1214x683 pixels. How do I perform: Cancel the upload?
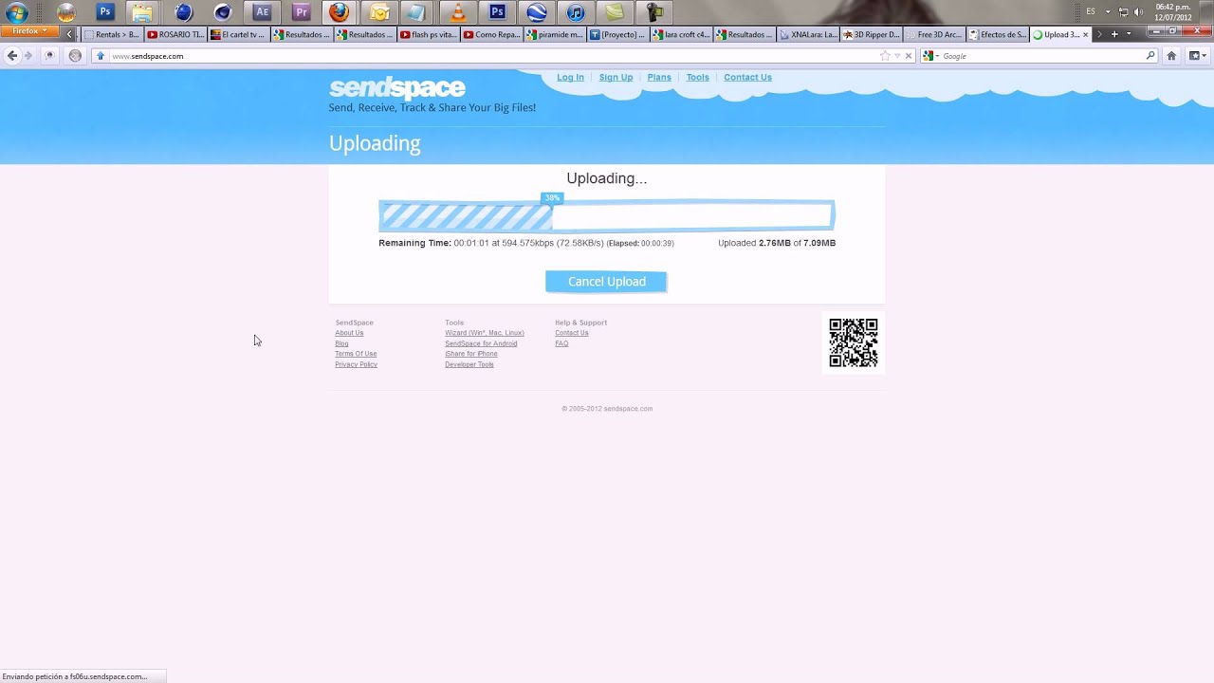[606, 282]
